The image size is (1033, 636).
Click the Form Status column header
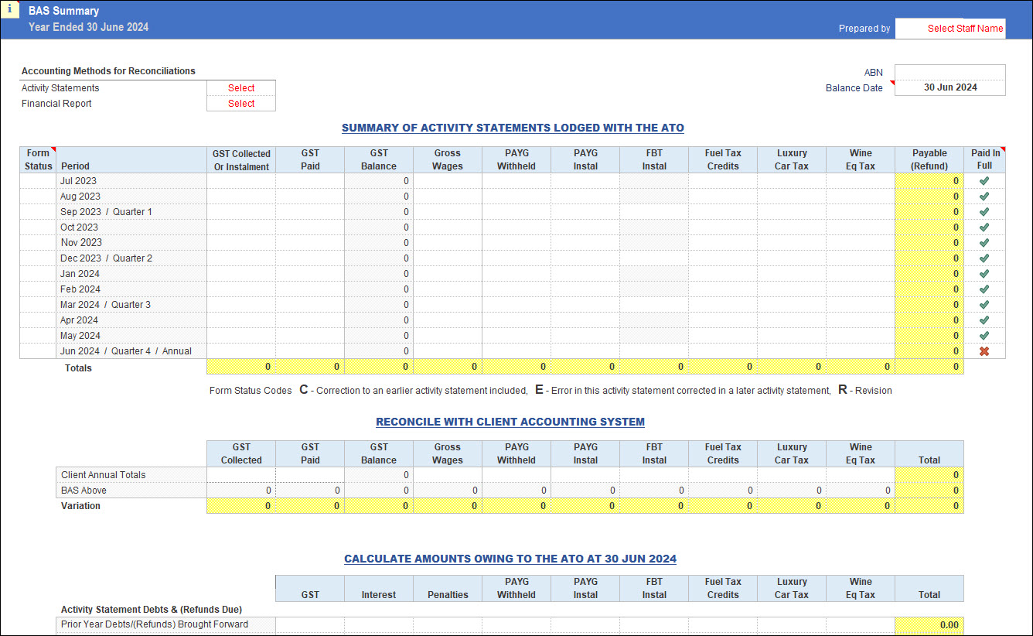pos(38,159)
